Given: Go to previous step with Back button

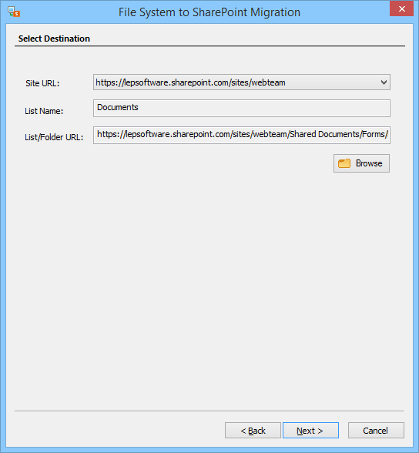Looking at the screenshot, I should (x=253, y=431).
